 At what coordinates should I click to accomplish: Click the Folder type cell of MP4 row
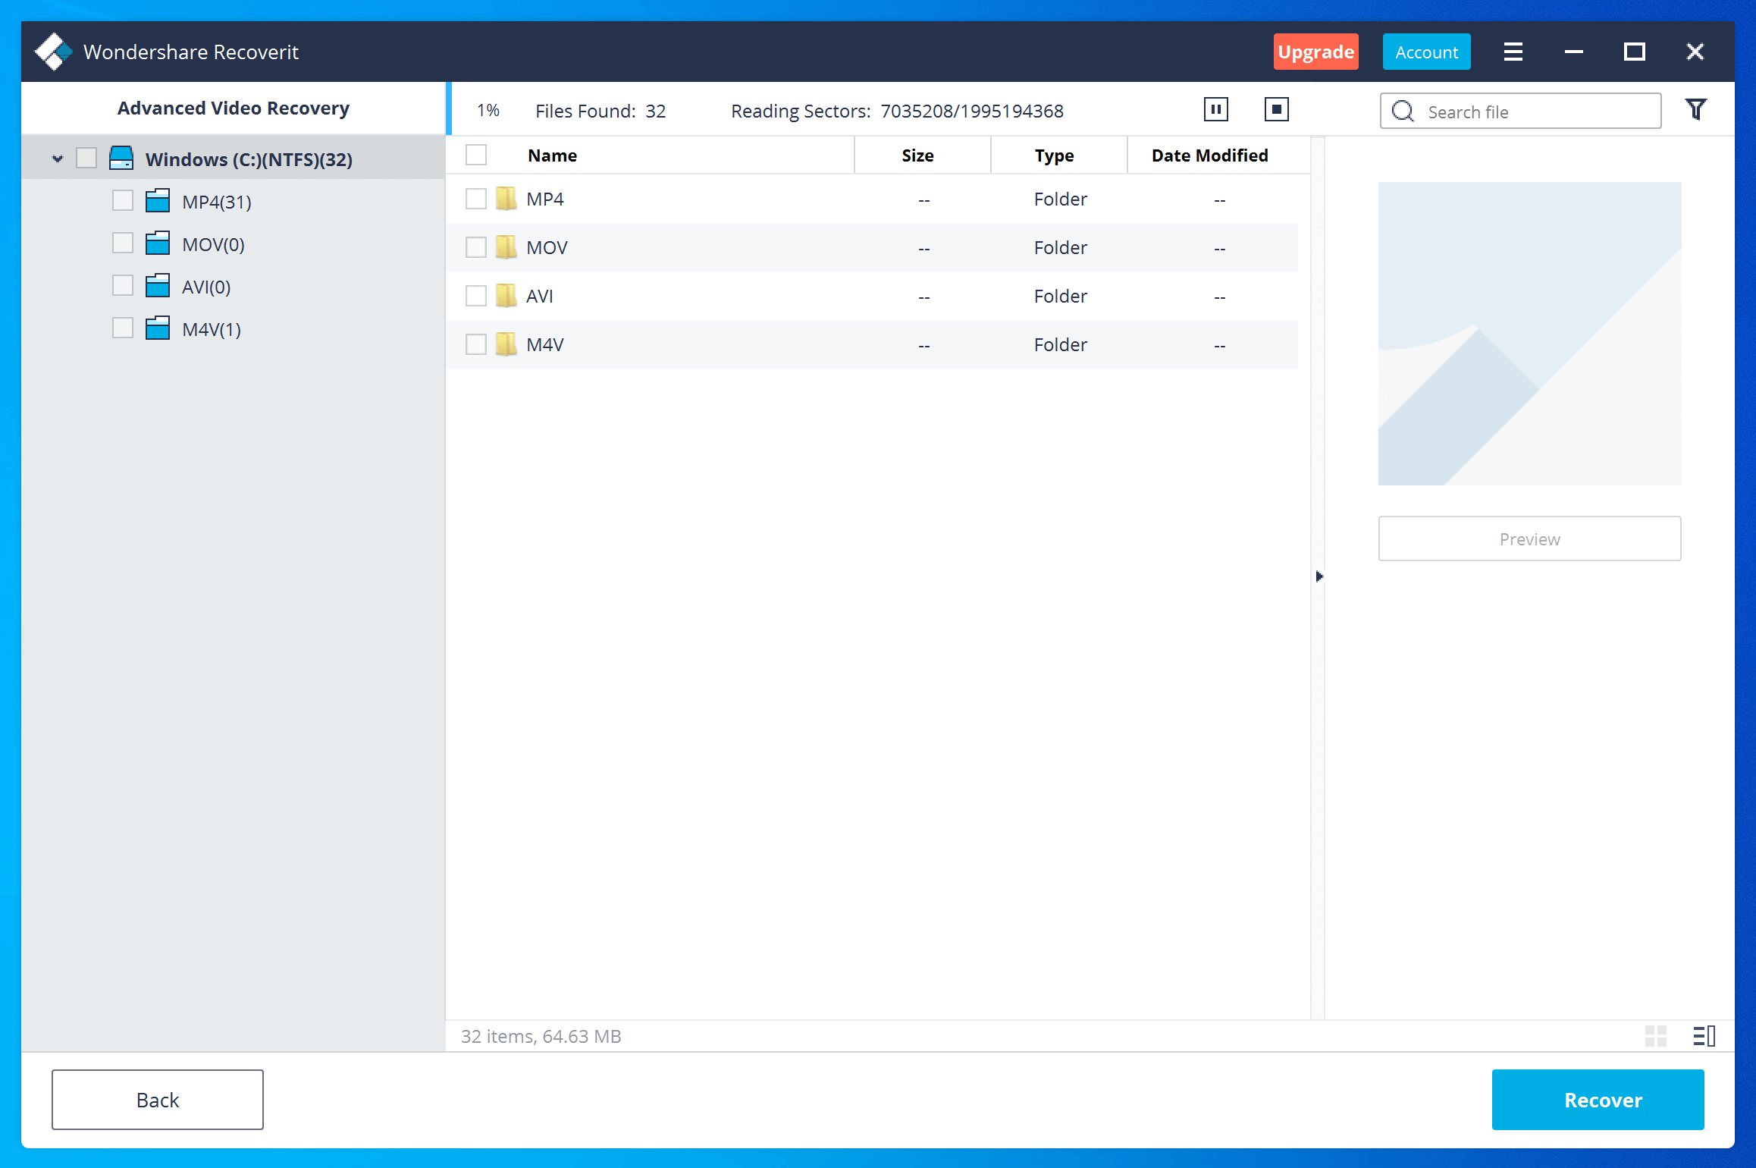point(1060,199)
